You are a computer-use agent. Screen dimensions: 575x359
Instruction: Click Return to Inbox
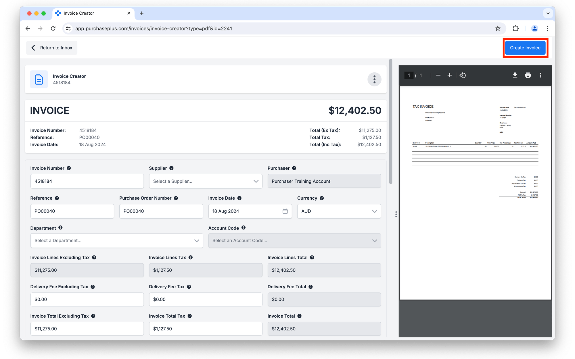52,48
